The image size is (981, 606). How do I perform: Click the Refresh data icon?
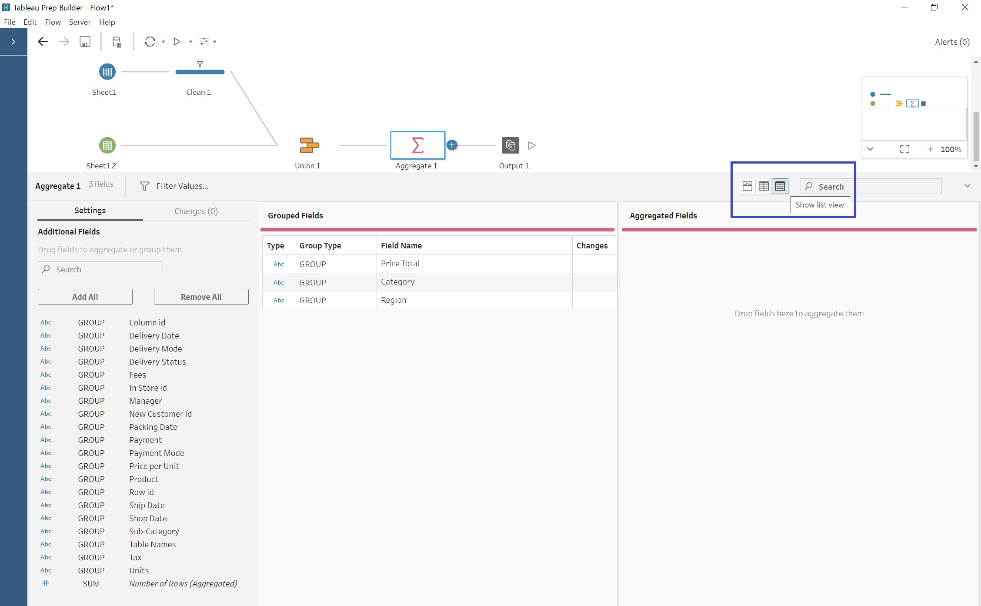pos(150,42)
